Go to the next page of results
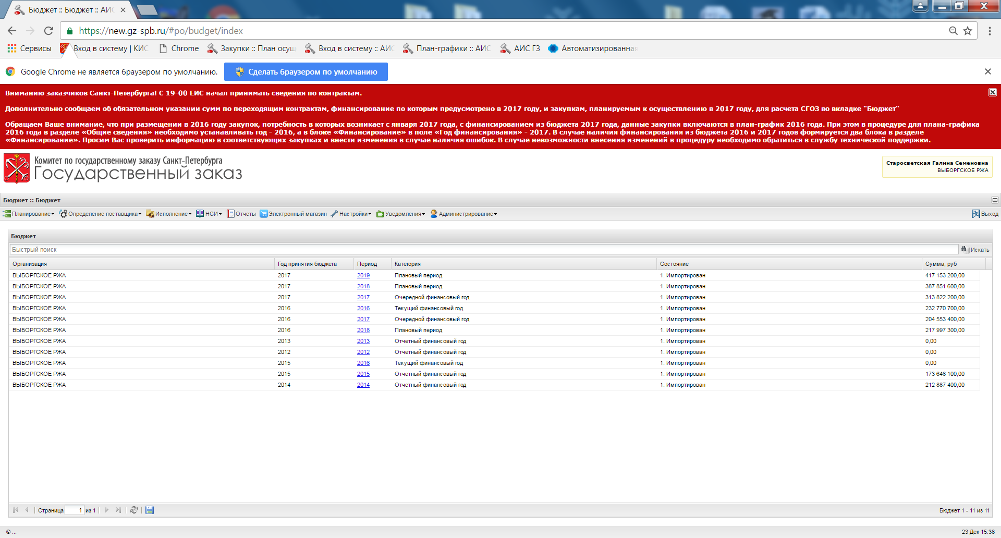Viewport: 1001px width, 538px height. (x=107, y=510)
